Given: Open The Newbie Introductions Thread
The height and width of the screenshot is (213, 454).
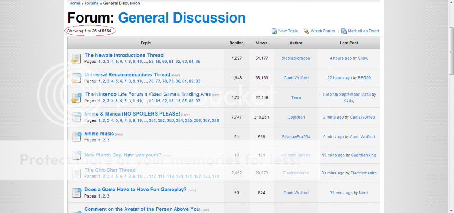Looking at the screenshot, I should [x=124, y=55].
